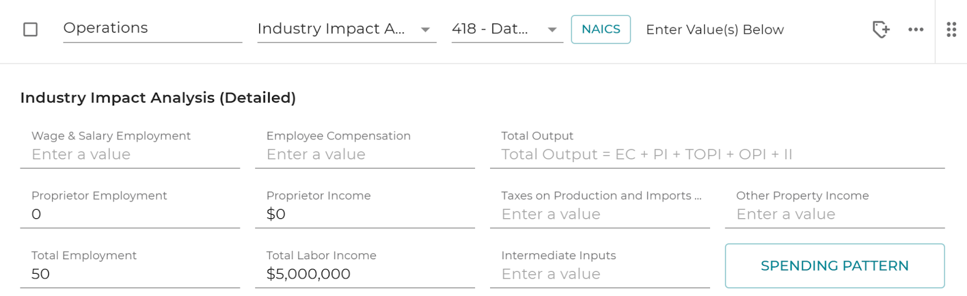Screen dimensions: 967x296
Task: Select the Employee Compensation input
Action: pyautogui.click(x=365, y=146)
